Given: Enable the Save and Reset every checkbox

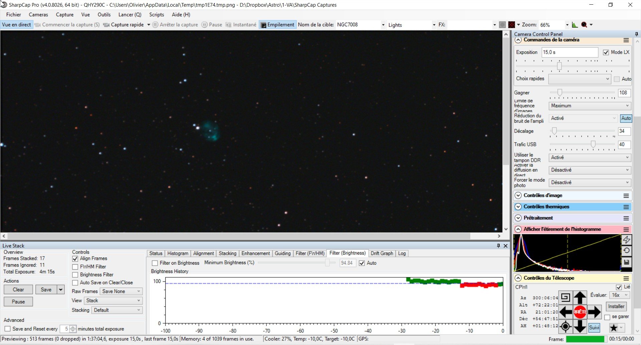Looking at the screenshot, I should coord(7,329).
